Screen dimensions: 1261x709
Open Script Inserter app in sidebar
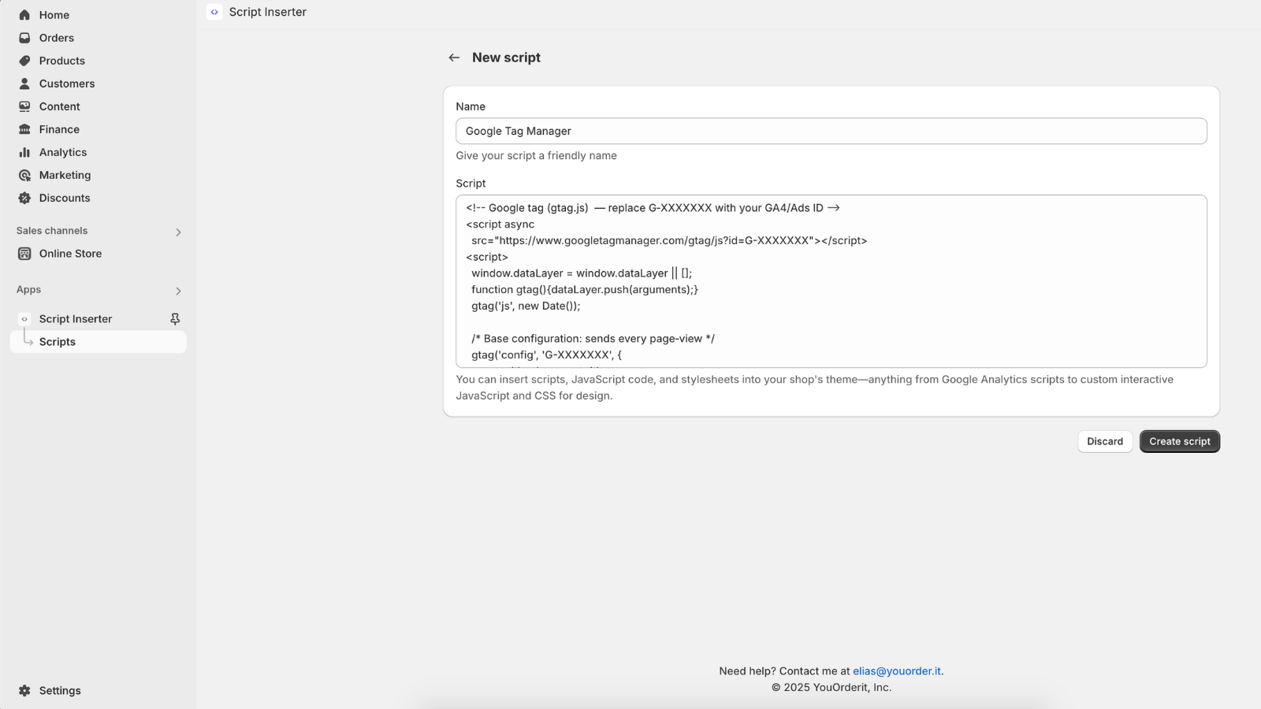[x=76, y=319]
